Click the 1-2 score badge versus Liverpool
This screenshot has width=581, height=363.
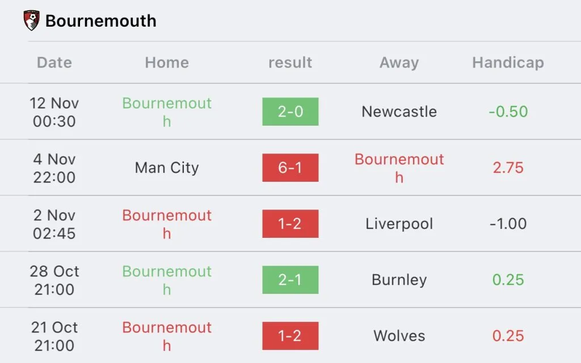pyautogui.click(x=290, y=224)
